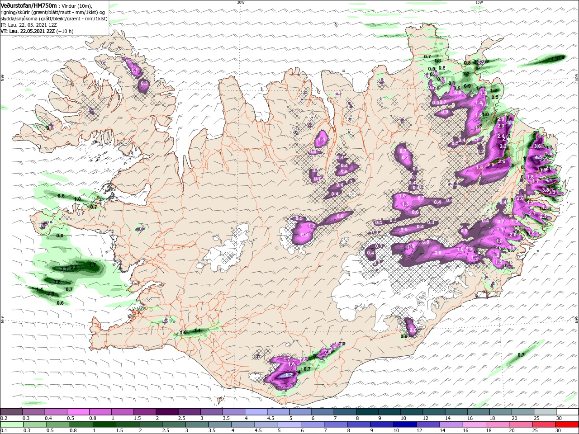The image size is (579, 434).
Task: Click the 4.1 value on the east coast
Action: (549, 180)
